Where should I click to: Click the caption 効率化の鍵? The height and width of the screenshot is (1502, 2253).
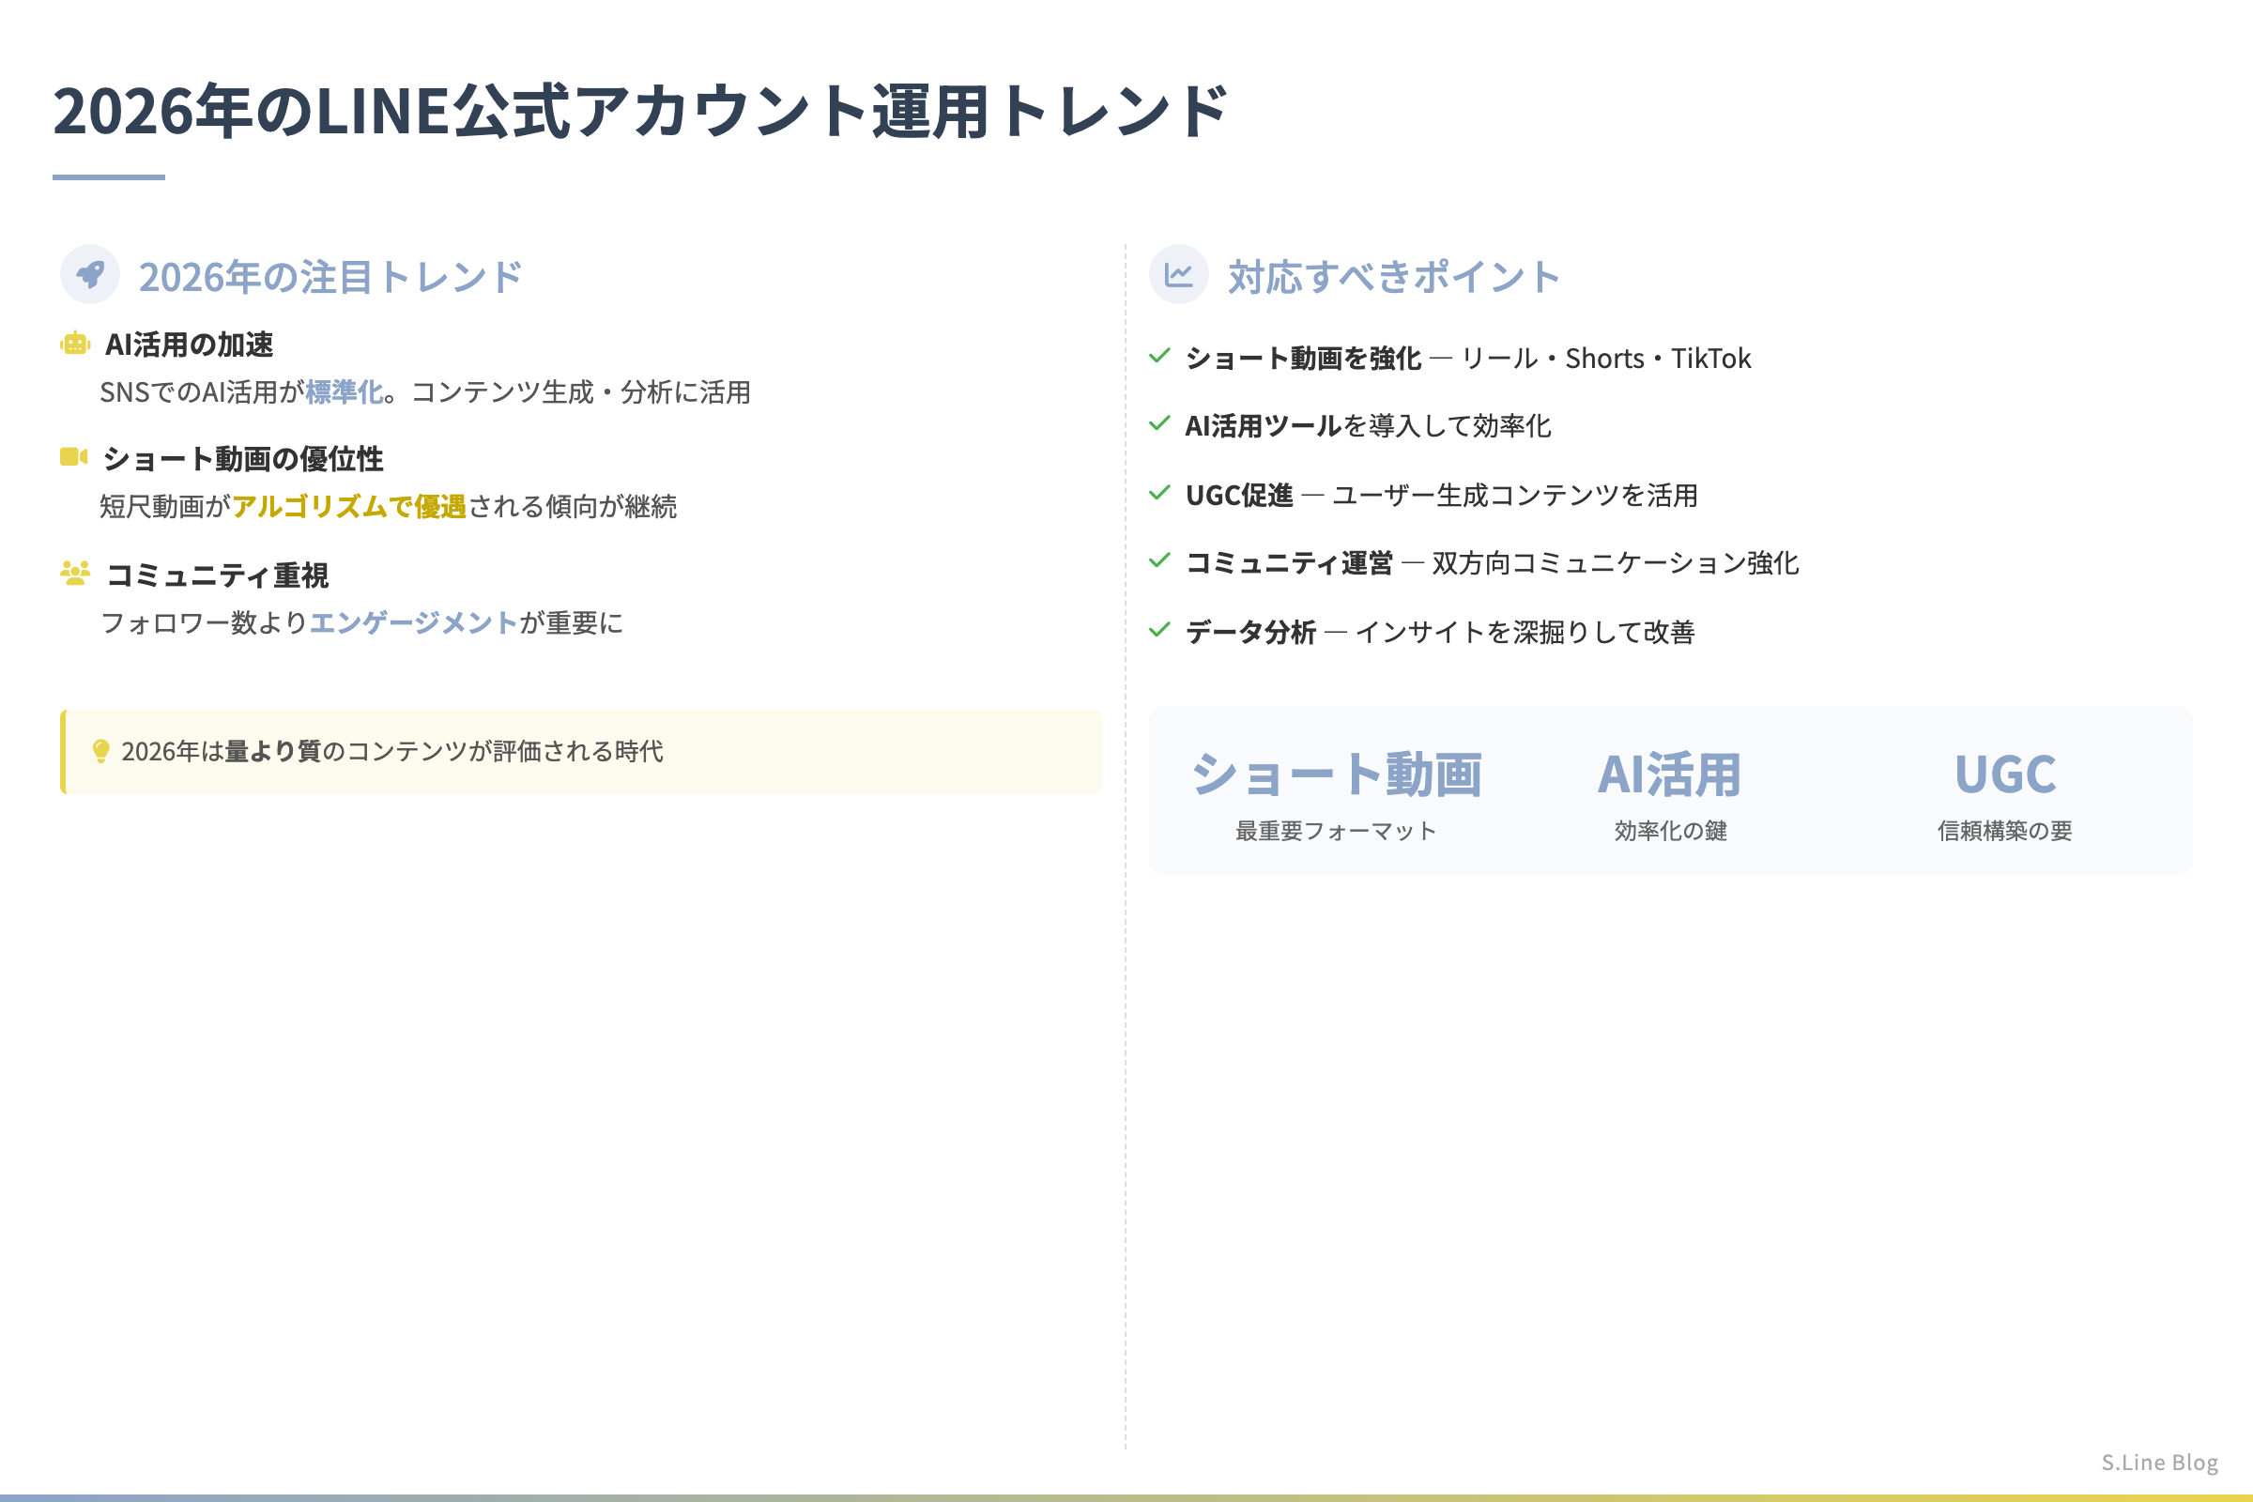(x=1671, y=831)
